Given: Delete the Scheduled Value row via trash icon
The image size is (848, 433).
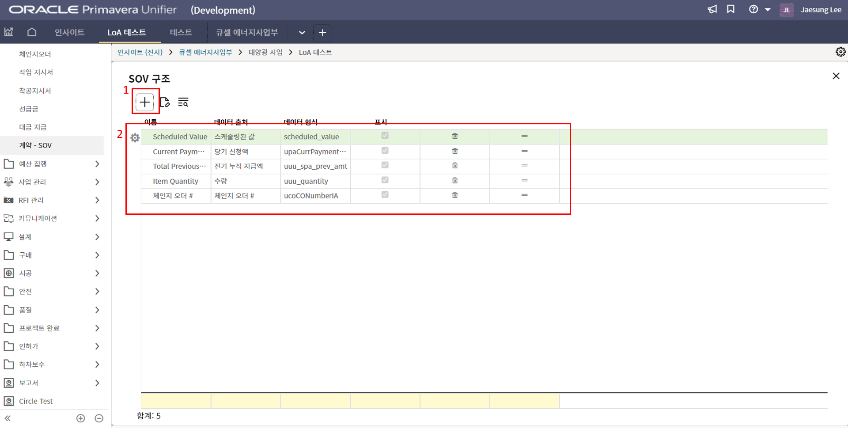Looking at the screenshot, I should click(454, 137).
